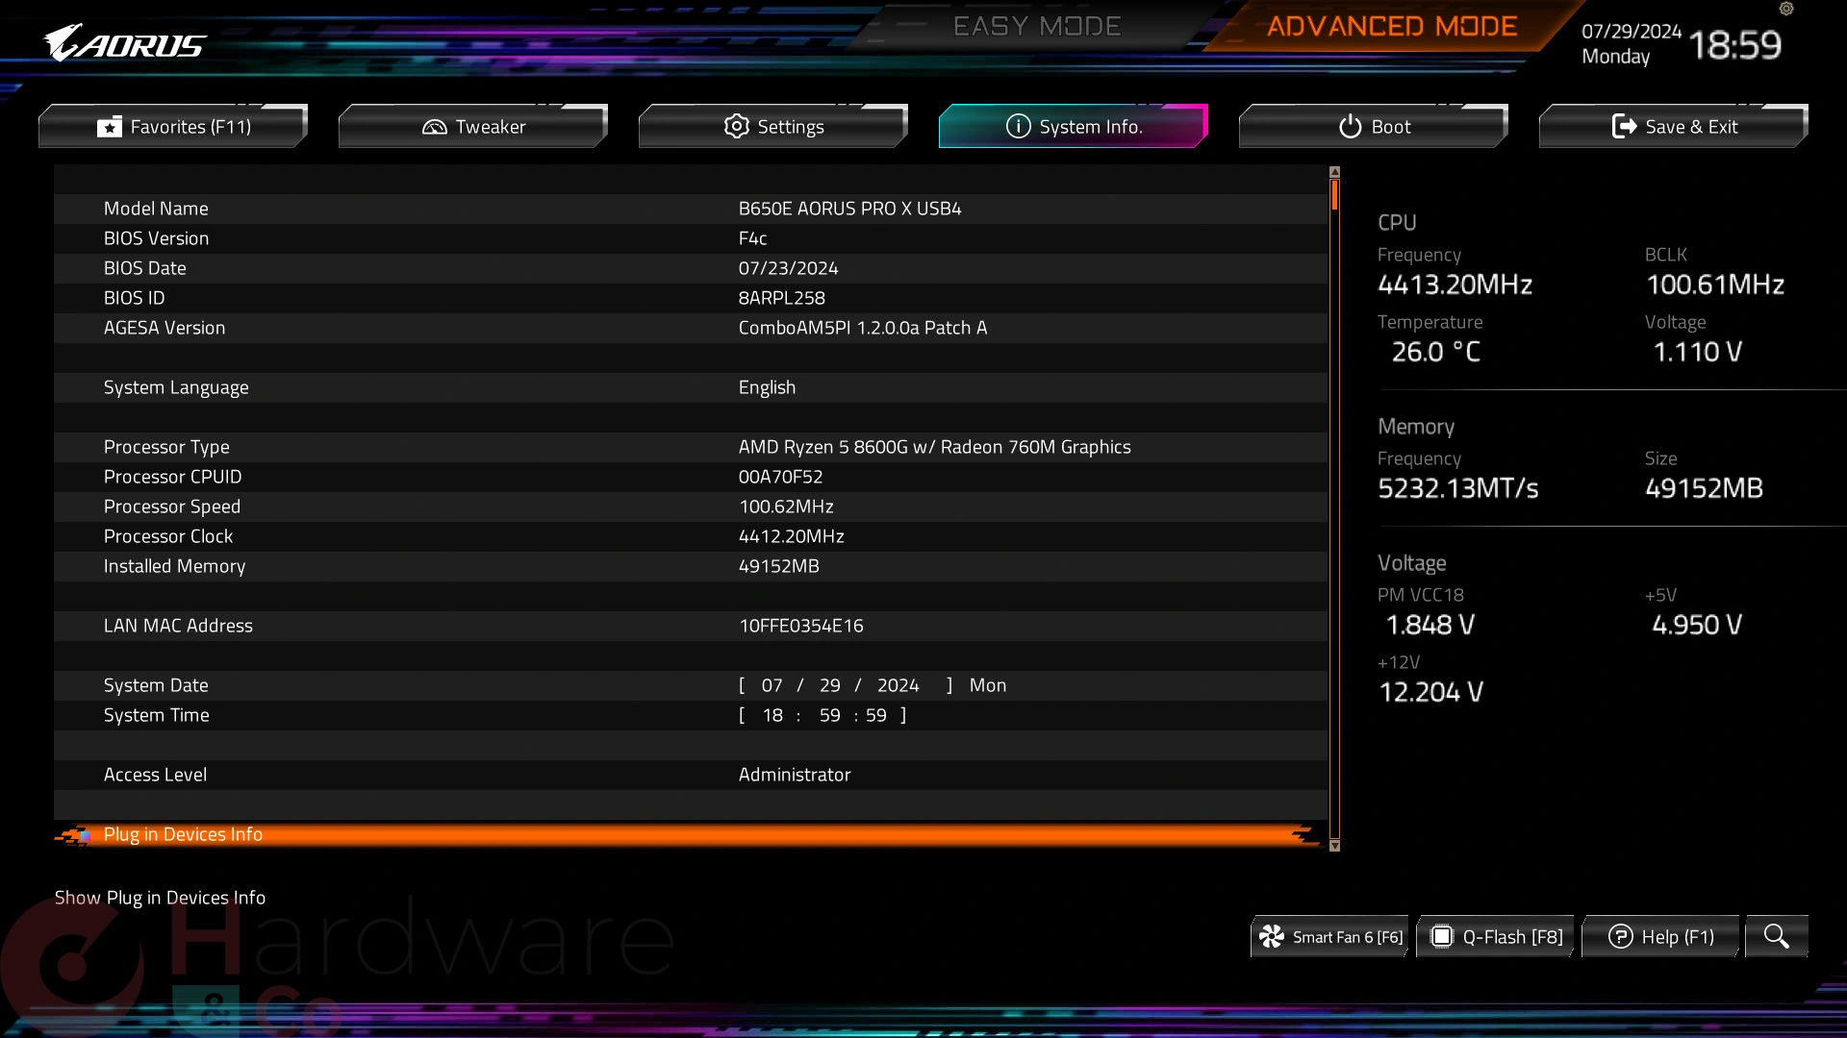This screenshot has width=1847, height=1038.
Task: Select the System Date year field 2024
Action: coord(898,685)
